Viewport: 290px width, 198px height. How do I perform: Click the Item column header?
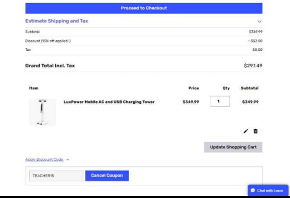34,88
